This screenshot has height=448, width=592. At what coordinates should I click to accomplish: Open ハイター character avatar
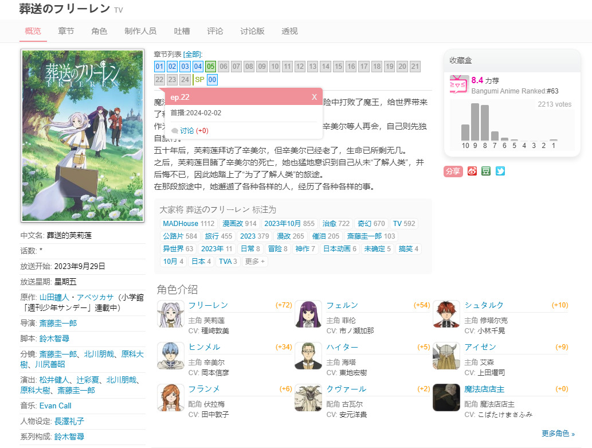coord(308,356)
